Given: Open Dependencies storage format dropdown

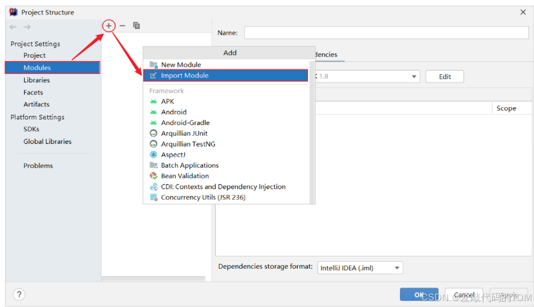Looking at the screenshot, I should [x=360, y=268].
